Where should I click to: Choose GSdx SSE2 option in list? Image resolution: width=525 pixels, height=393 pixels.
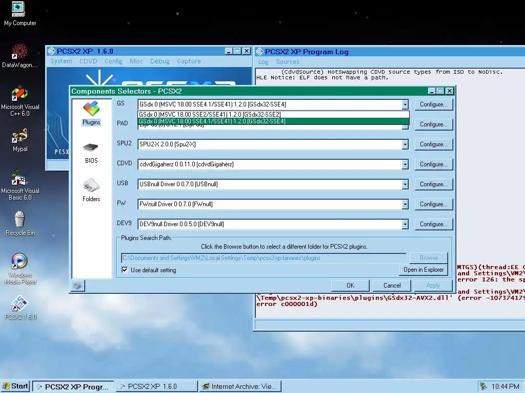point(274,115)
